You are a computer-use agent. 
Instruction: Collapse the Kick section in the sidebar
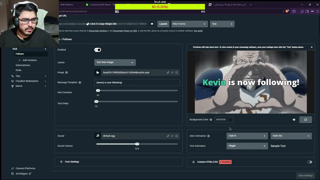(x=45, y=49)
